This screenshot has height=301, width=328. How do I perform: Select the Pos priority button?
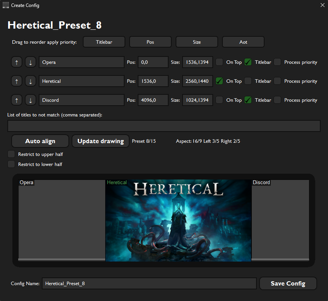(x=150, y=42)
